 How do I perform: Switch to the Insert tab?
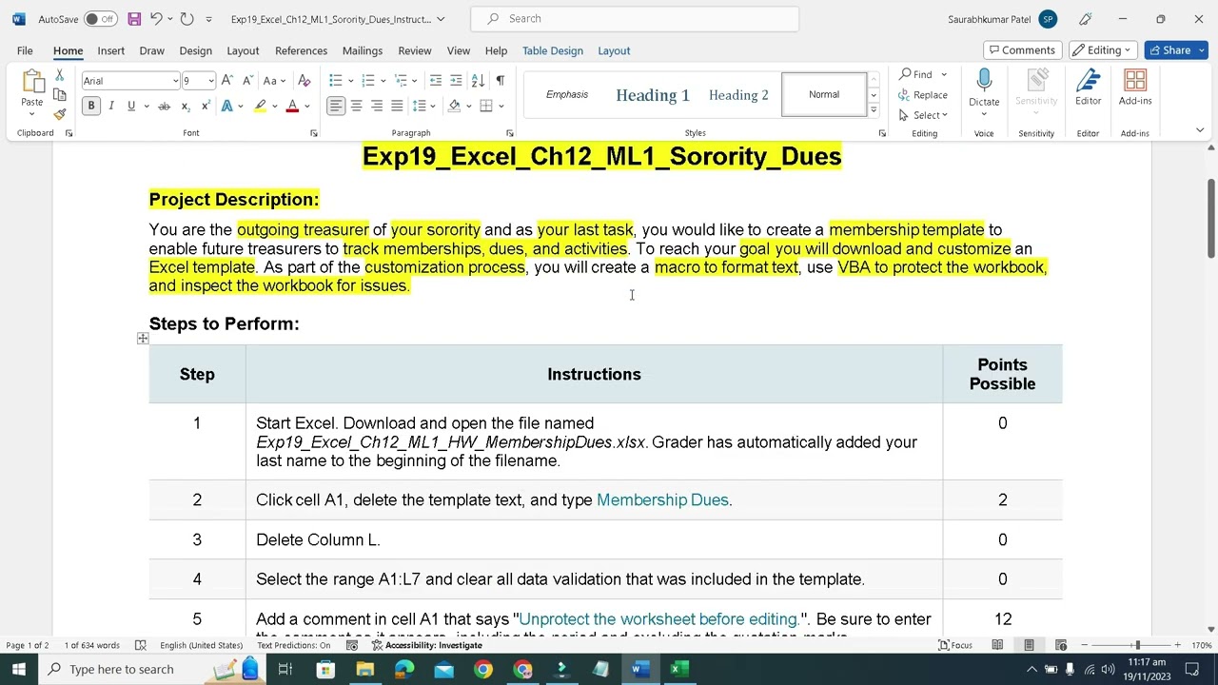tap(110, 50)
